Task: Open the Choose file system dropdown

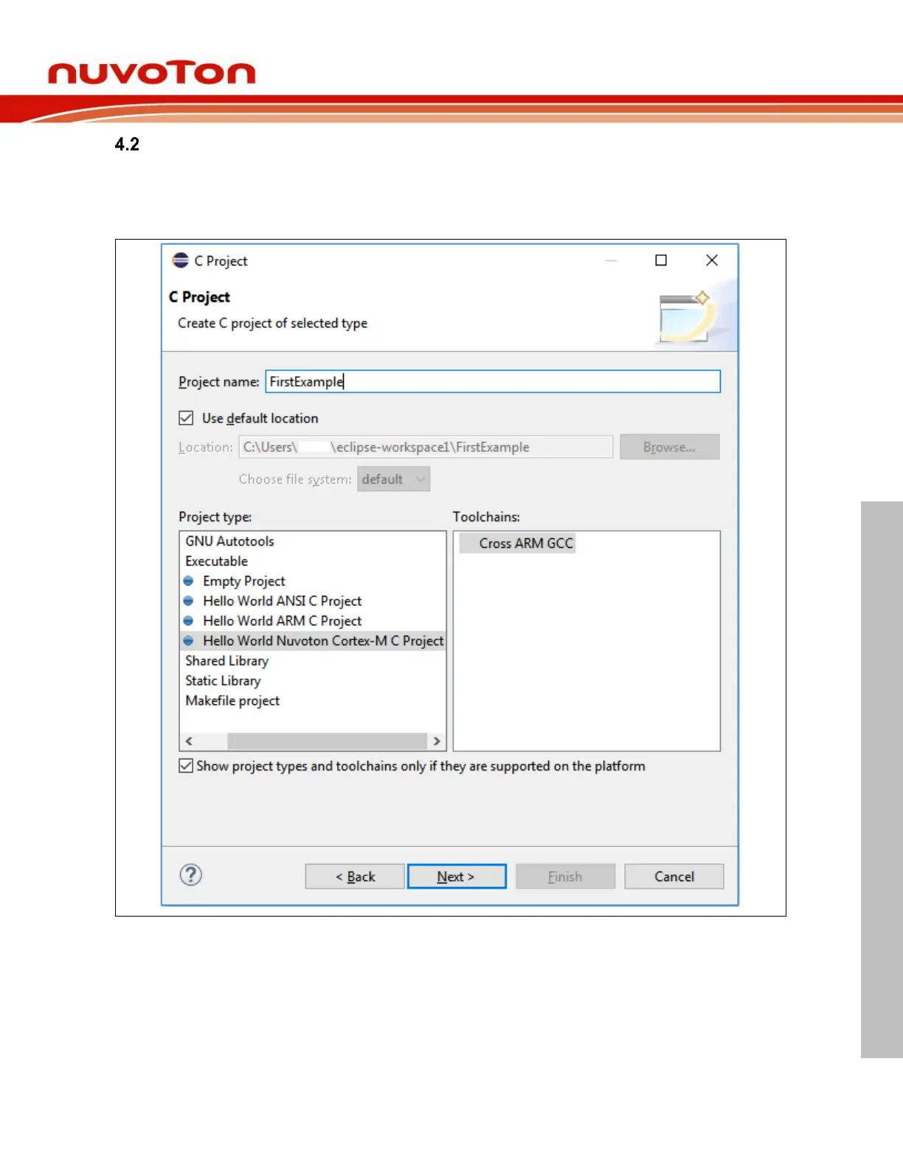Action: 393,479
